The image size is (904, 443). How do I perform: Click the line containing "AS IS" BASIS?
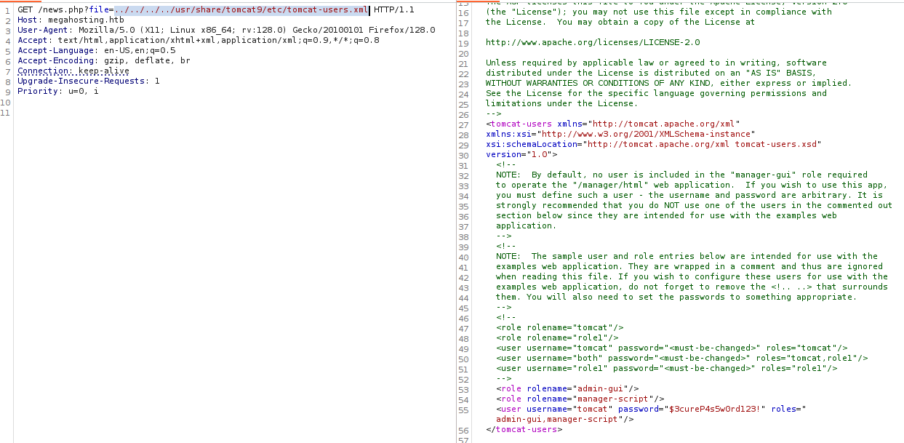pyautogui.click(x=651, y=73)
